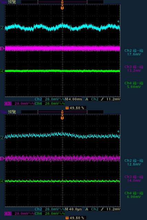Open the M40.0µs timebase readout

tap(73, 209)
